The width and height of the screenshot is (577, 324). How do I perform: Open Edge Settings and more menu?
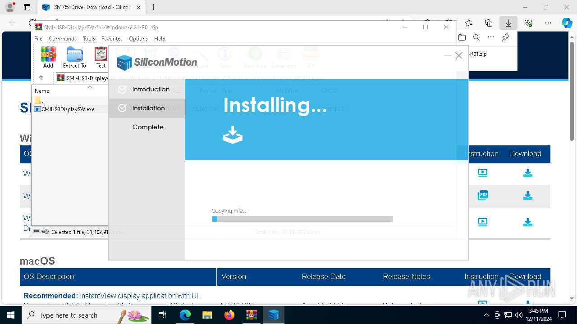(548, 23)
